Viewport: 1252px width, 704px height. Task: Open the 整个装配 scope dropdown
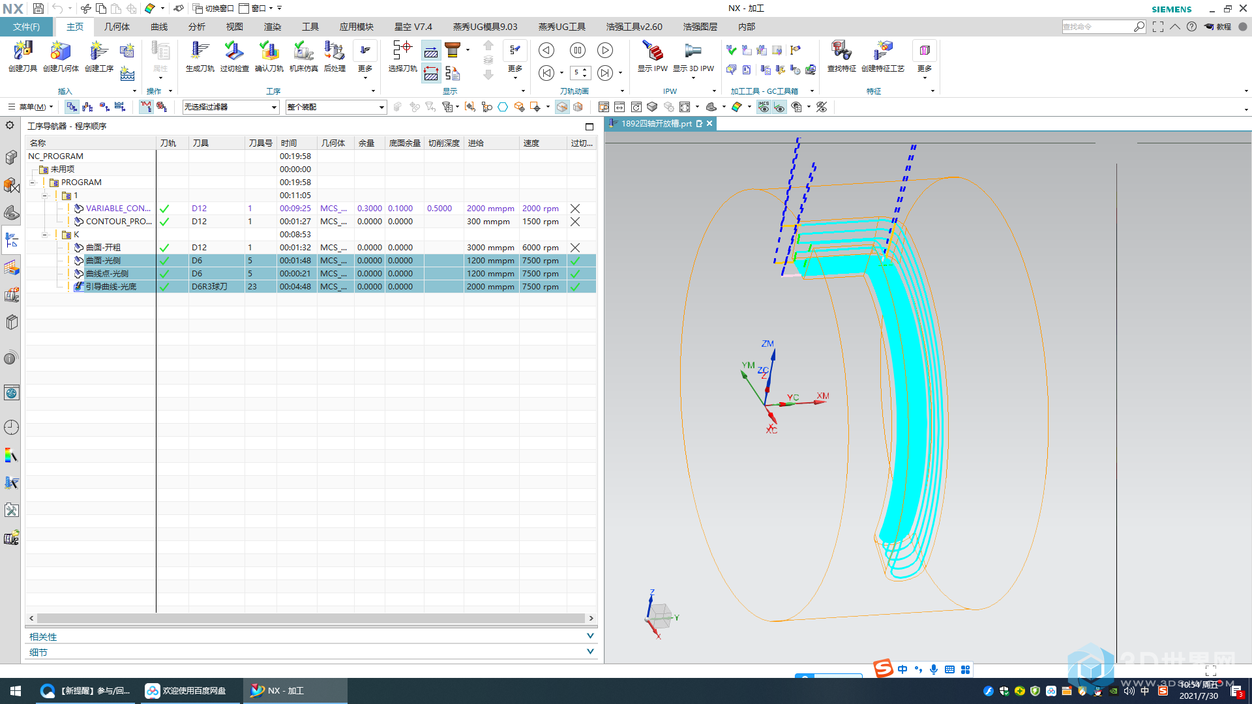[336, 107]
